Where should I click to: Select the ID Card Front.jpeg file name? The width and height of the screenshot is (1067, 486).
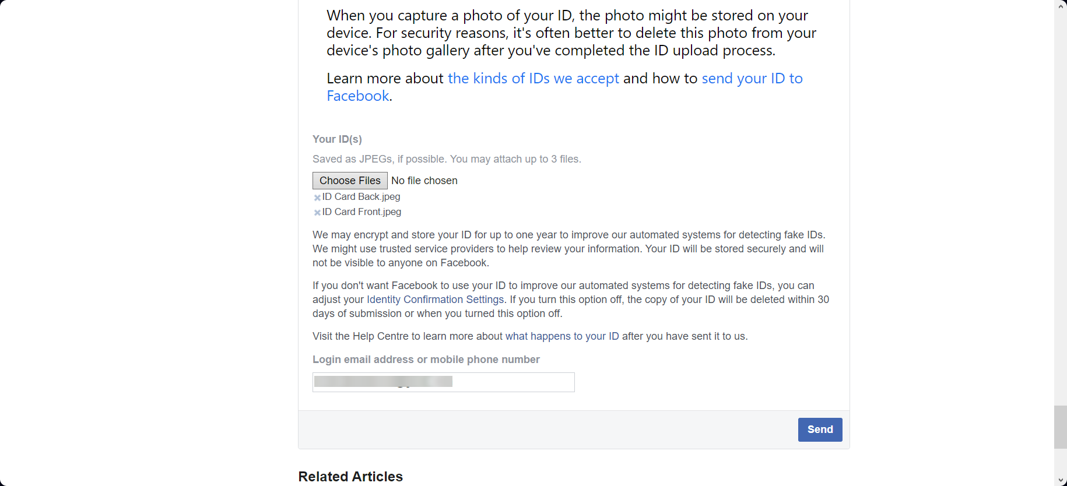tap(361, 212)
